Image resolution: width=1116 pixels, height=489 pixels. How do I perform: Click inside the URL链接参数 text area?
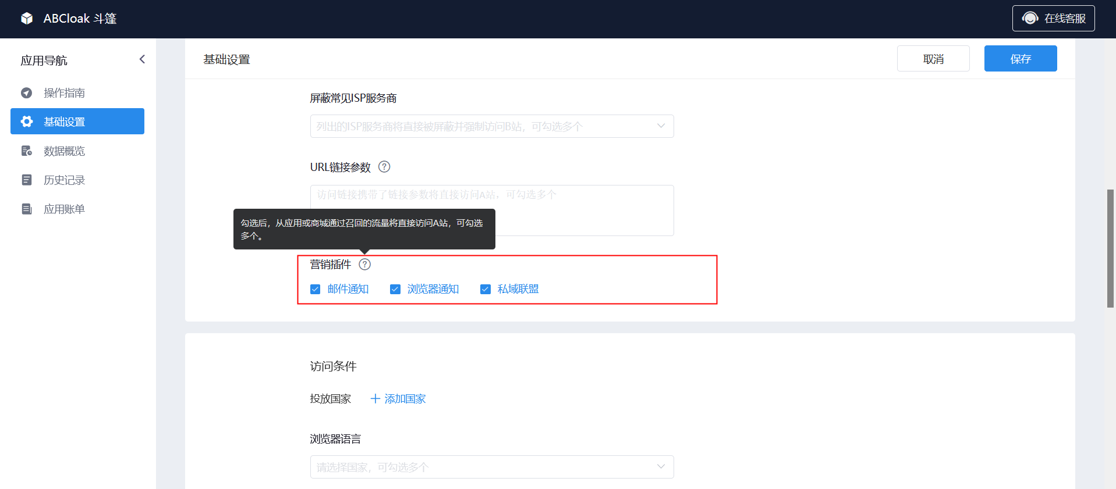pyautogui.click(x=492, y=210)
